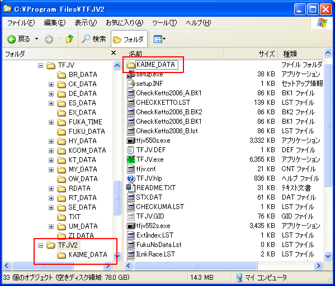Image resolution: width=335 pixels, height=286 pixels.
Task: Open the Views icon dropdown
Action: (159, 39)
